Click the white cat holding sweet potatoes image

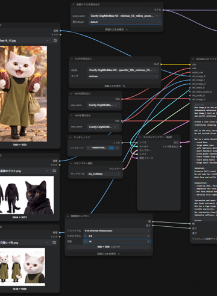[24, 94]
